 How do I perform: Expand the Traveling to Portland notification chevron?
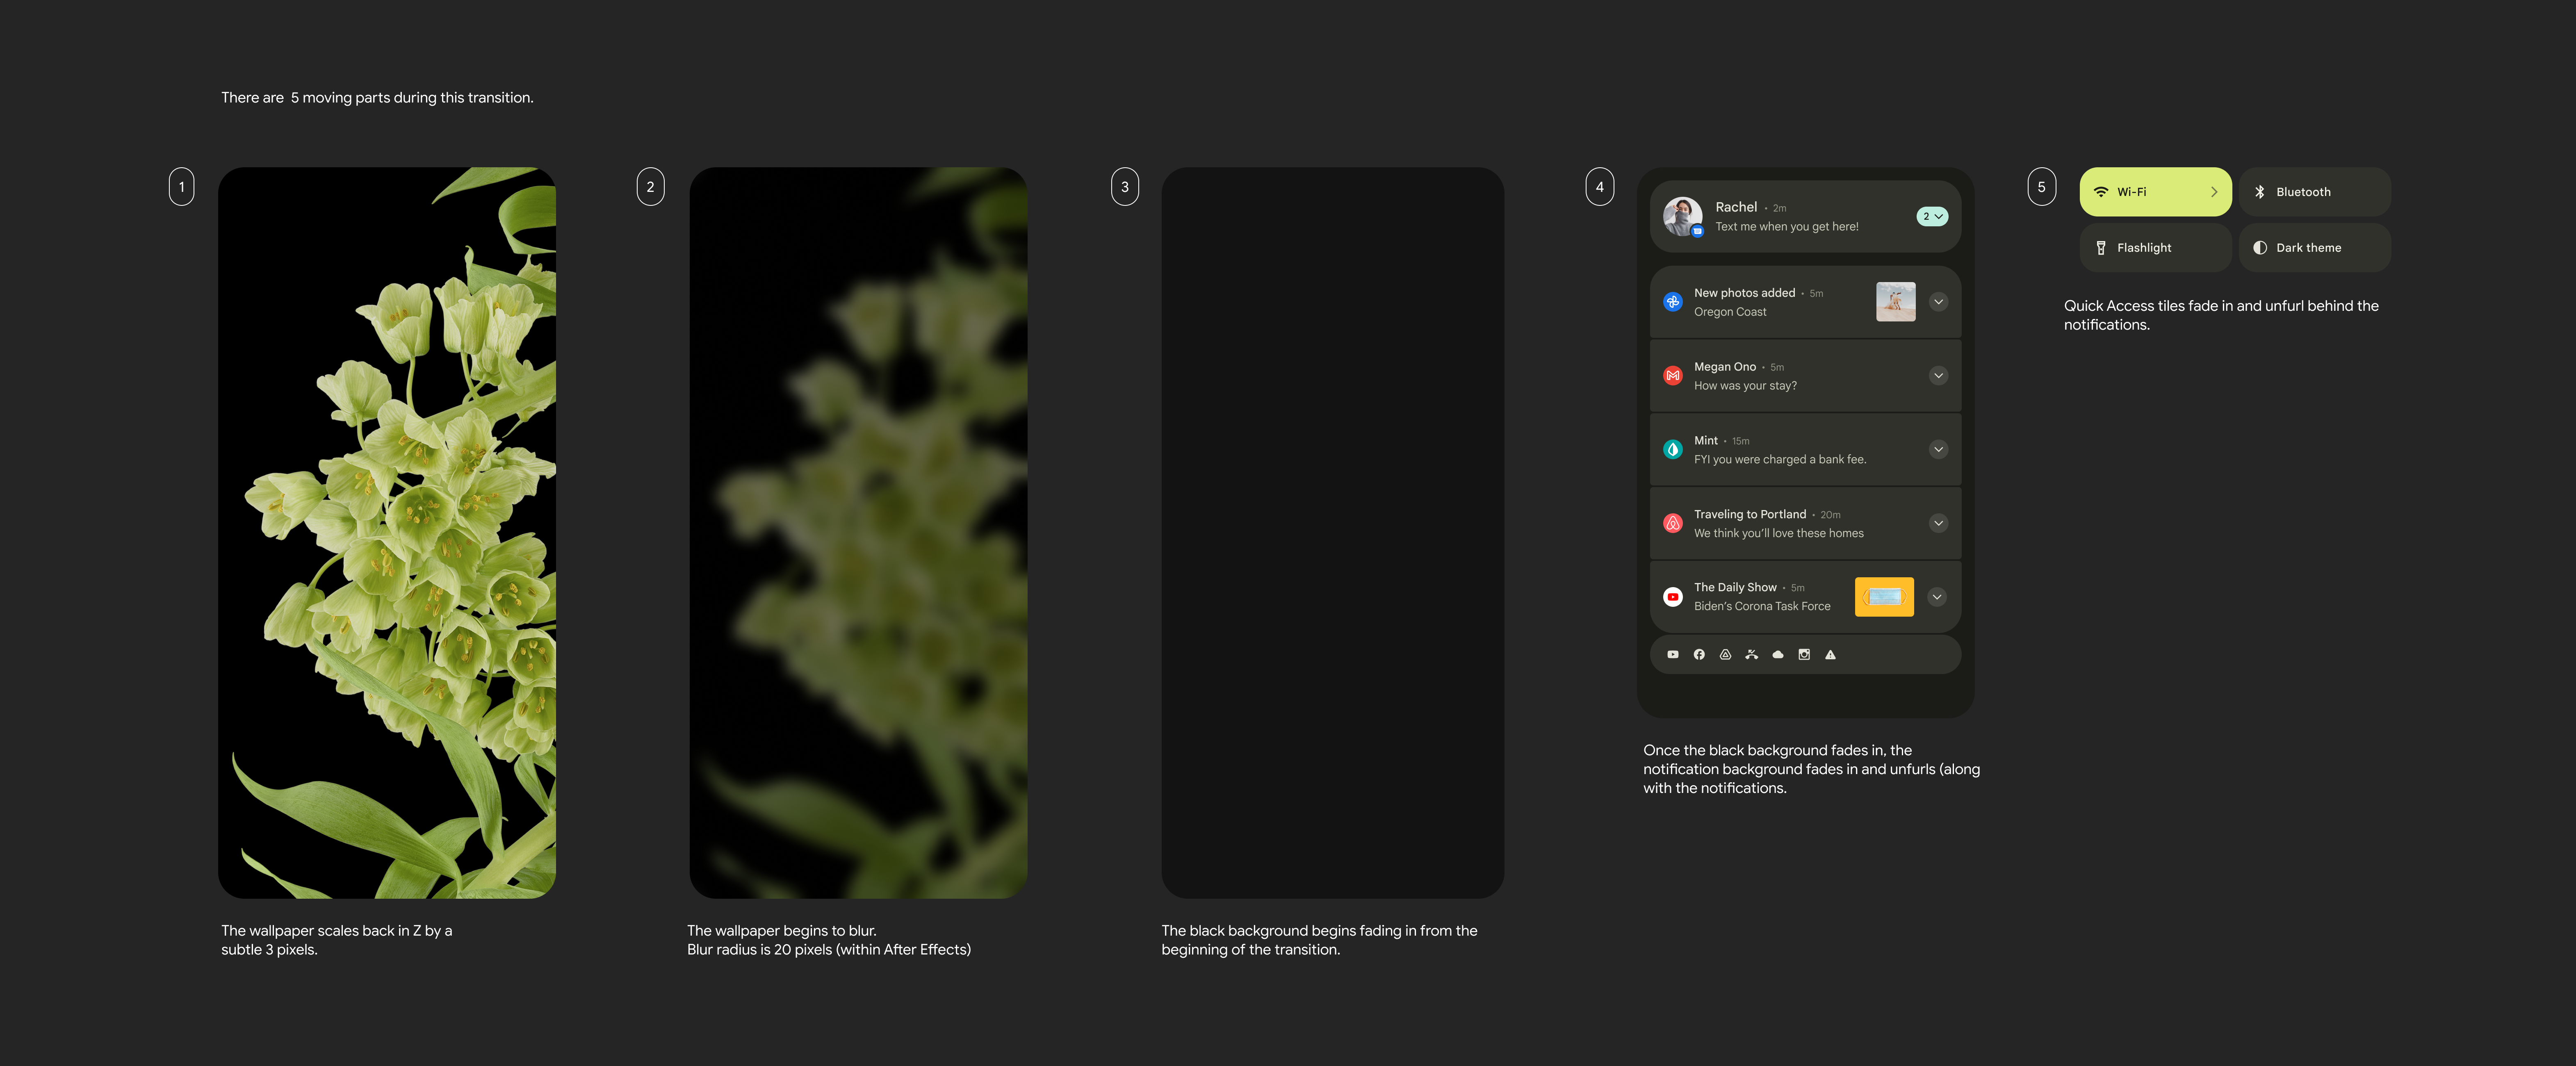click(1938, 523)
